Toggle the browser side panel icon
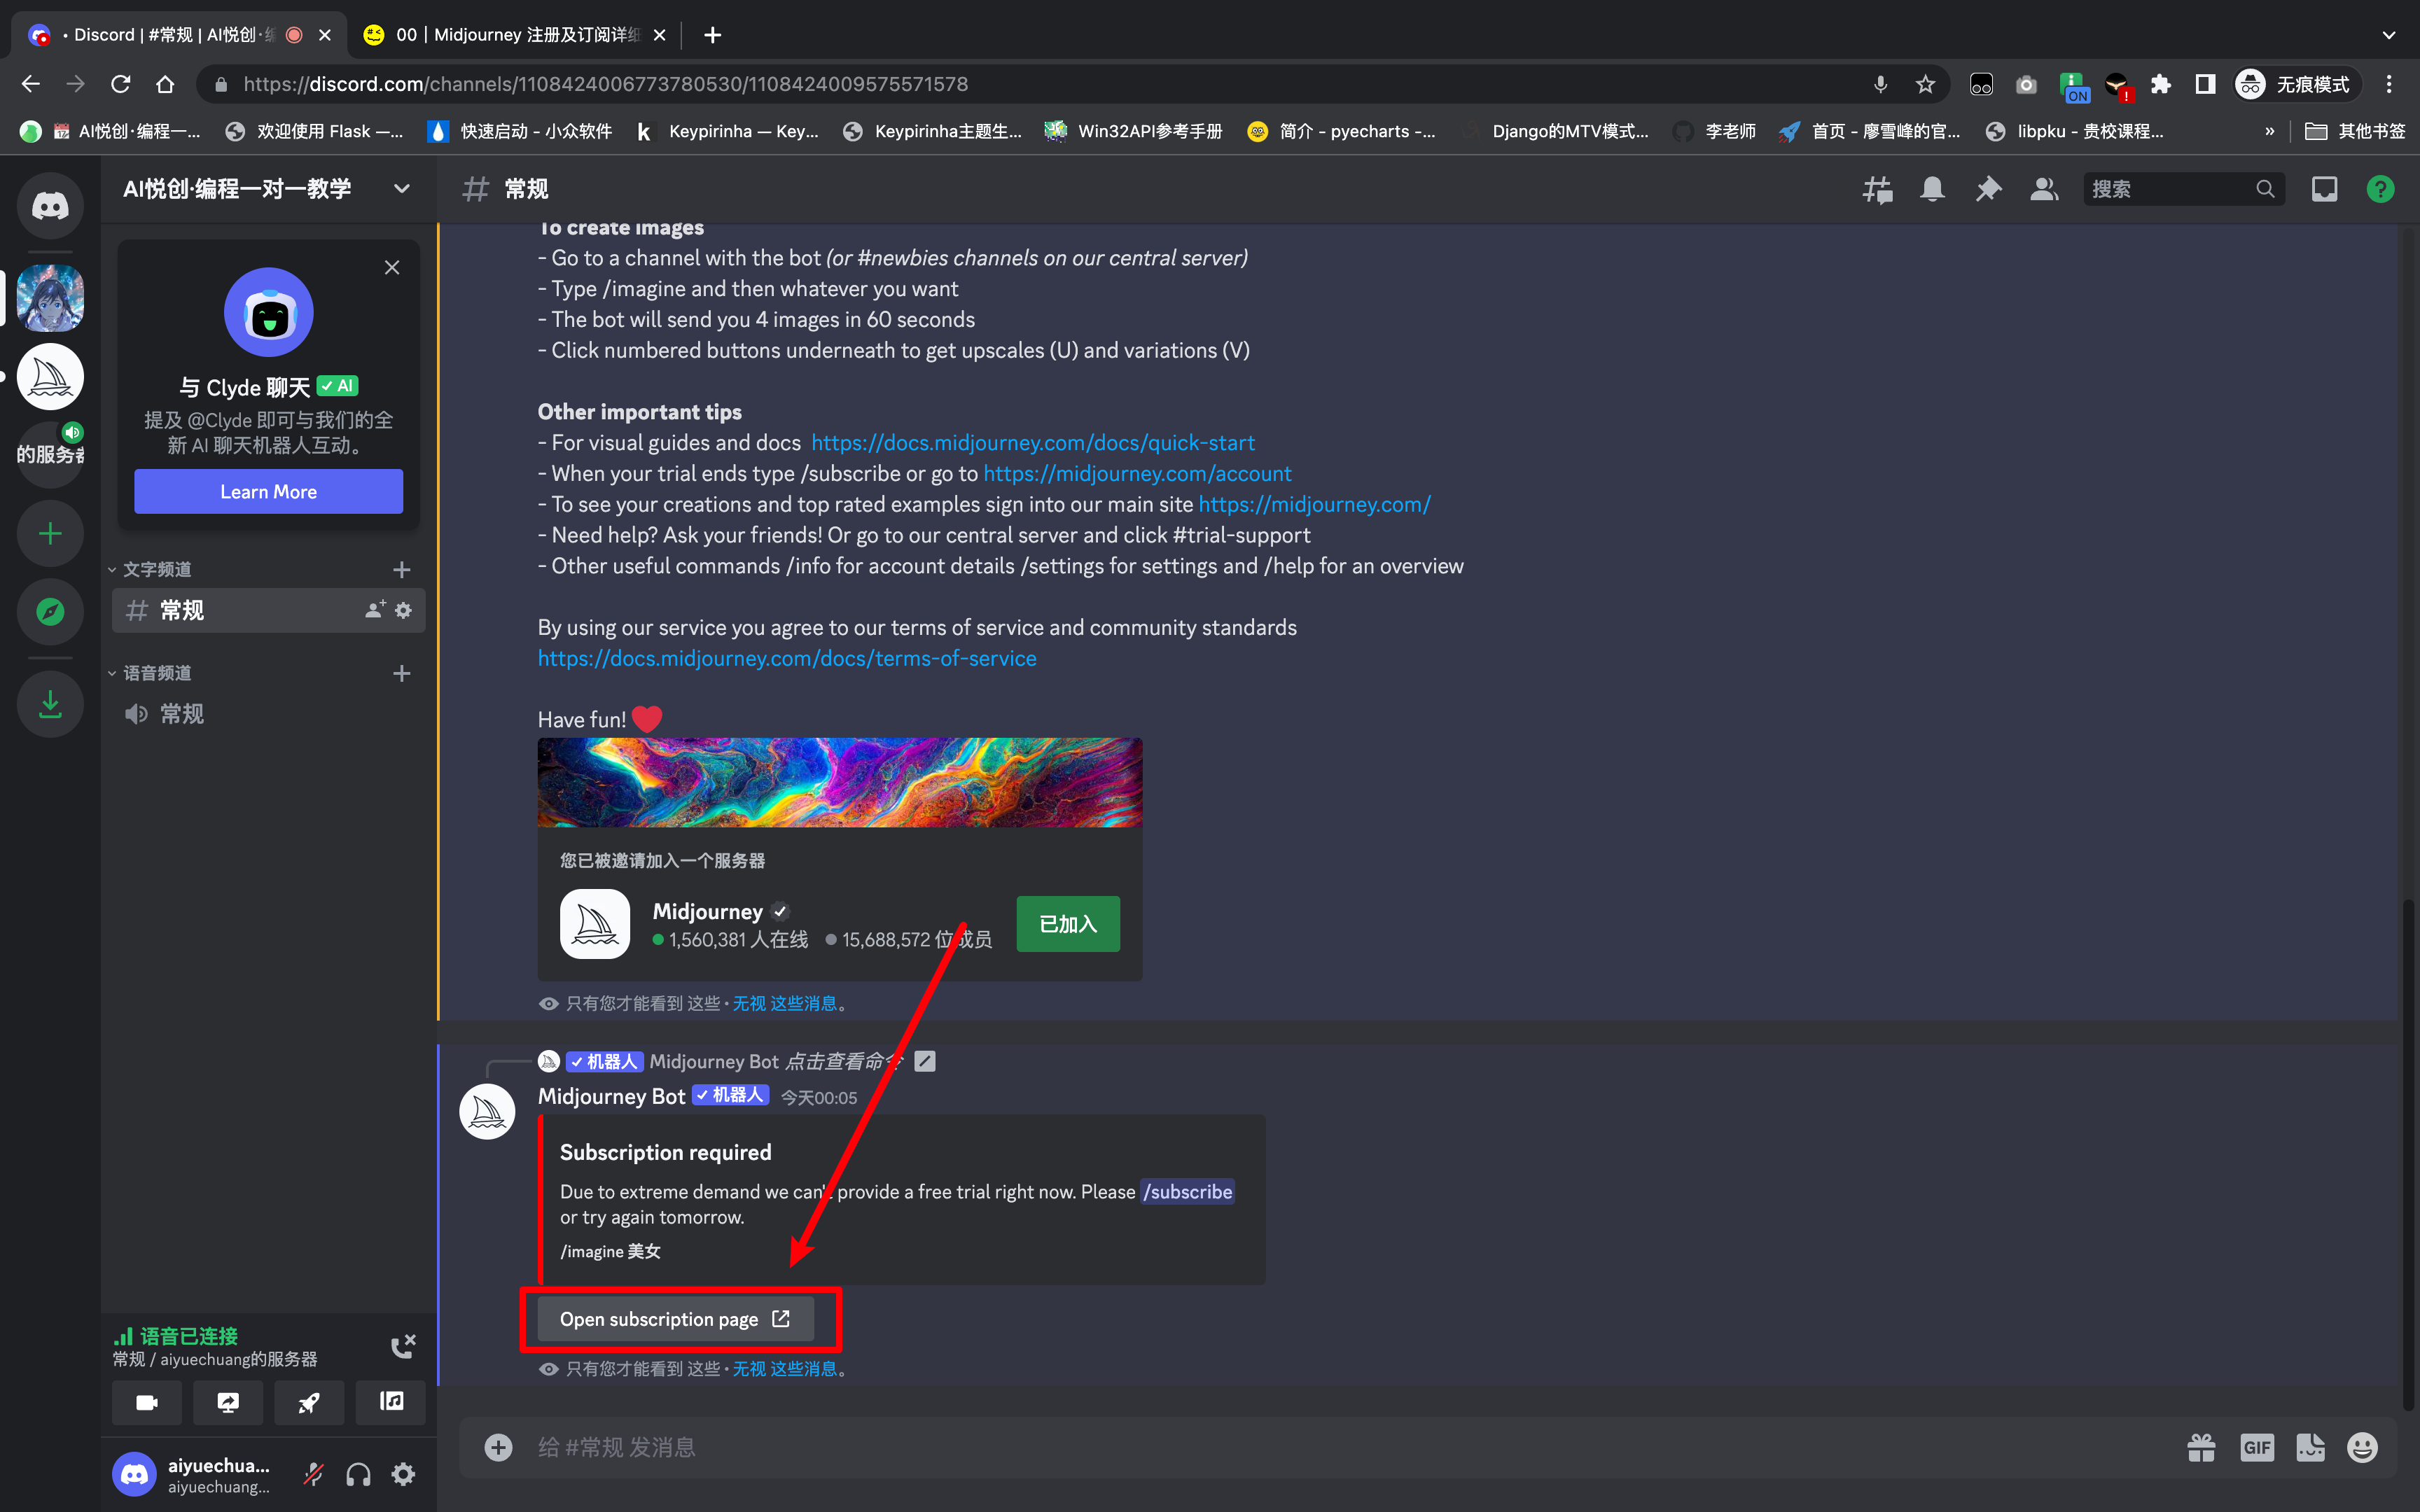The width and height of the screenshot is (2420, 1512). 2205,84
